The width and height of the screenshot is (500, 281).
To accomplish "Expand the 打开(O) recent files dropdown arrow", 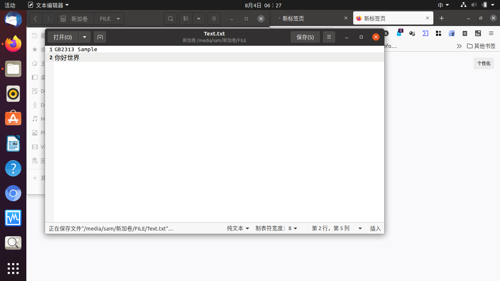I will click(x=85, y=37).
